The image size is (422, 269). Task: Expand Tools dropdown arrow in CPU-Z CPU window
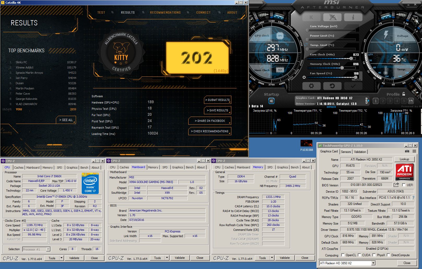click(x=62, y=258)
